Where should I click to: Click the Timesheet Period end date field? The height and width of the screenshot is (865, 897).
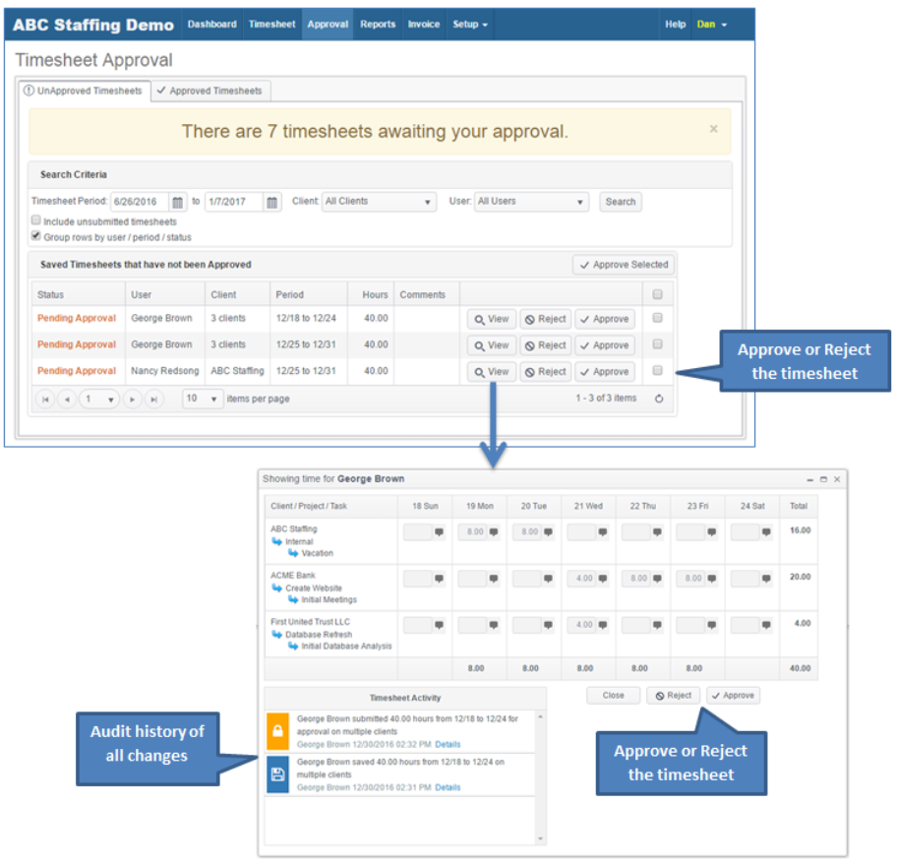point(234,202)
